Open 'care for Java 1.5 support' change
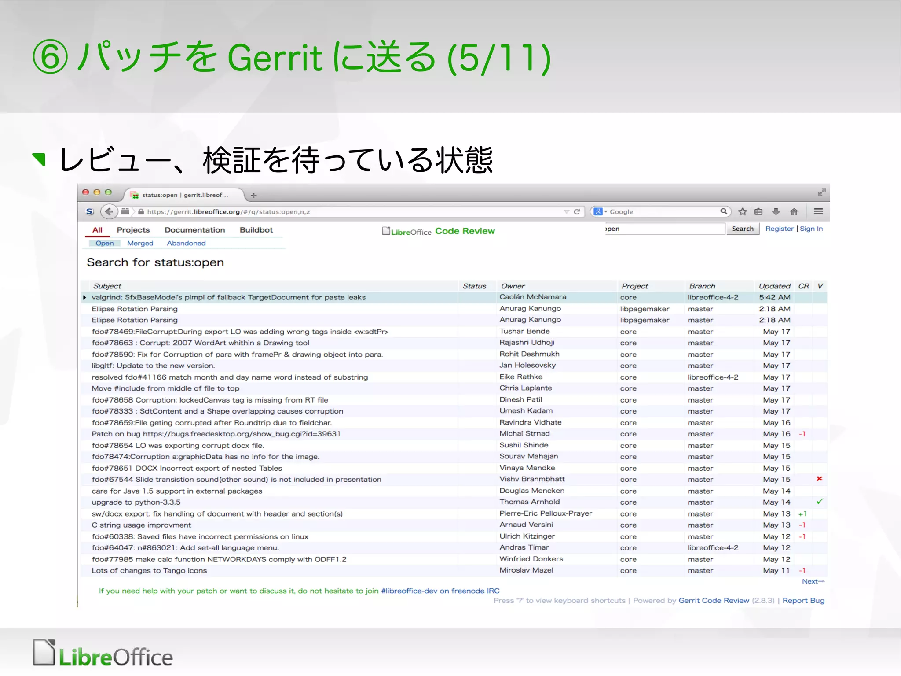Screen dimensions: 901x676 [177, 491]
